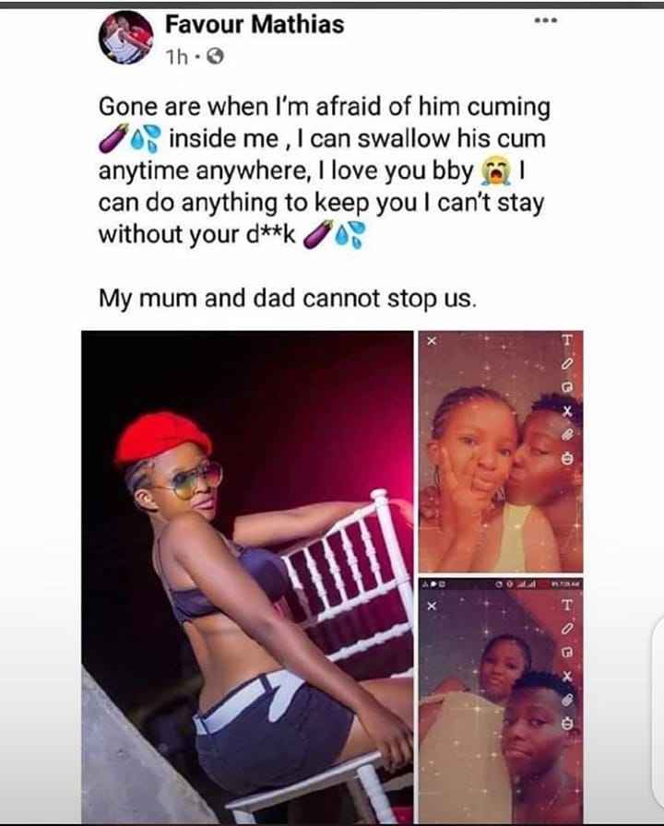Click the globe public-audience icon

point(215,56)
